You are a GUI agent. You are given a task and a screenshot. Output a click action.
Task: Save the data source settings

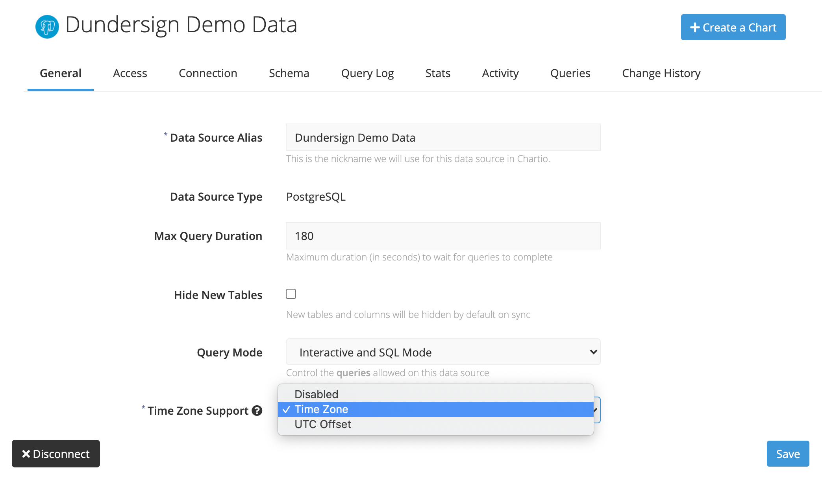788,454
